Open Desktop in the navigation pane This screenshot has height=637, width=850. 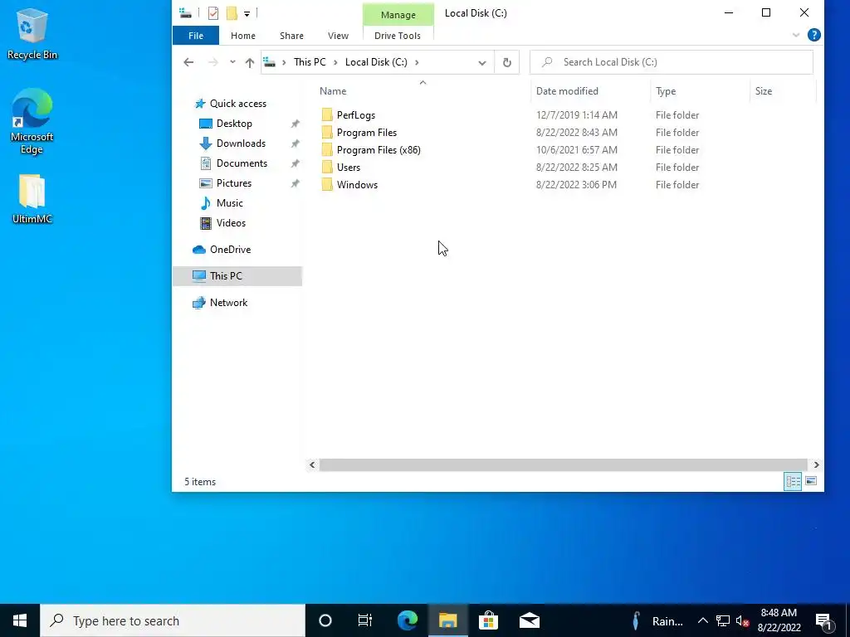234,124
